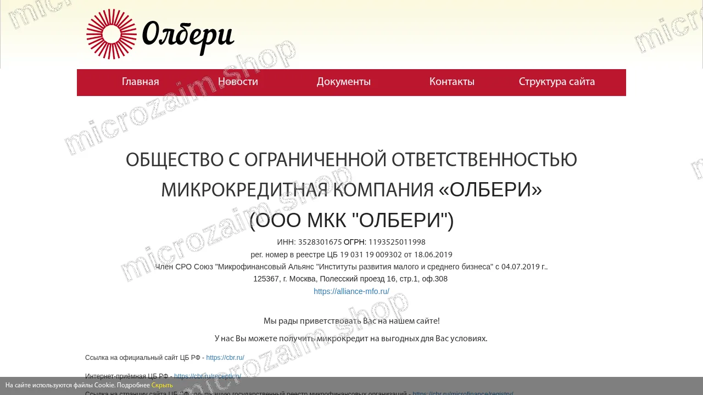Click the Член СРО Союз membership line
703x395 pixels.
[x=351, y=267]
